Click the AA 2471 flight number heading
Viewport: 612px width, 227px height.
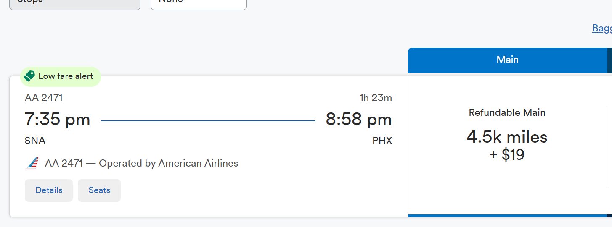[x=44, y=98]
